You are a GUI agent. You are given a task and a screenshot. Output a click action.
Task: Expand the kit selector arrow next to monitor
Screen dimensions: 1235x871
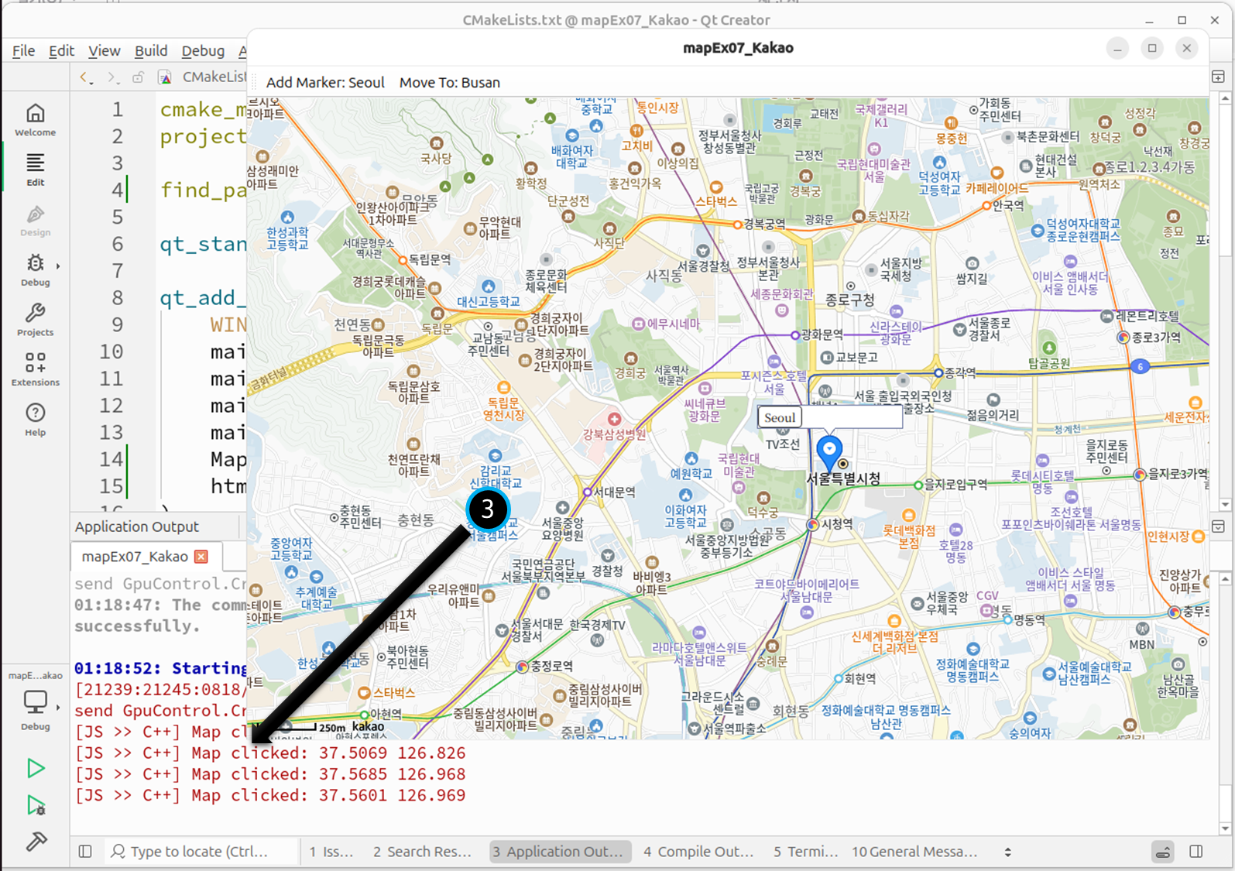coord(58,707)
